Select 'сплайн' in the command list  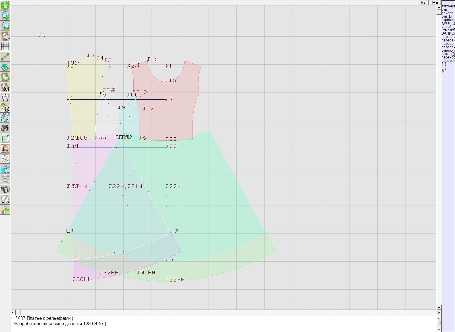(x=448, y=27)
